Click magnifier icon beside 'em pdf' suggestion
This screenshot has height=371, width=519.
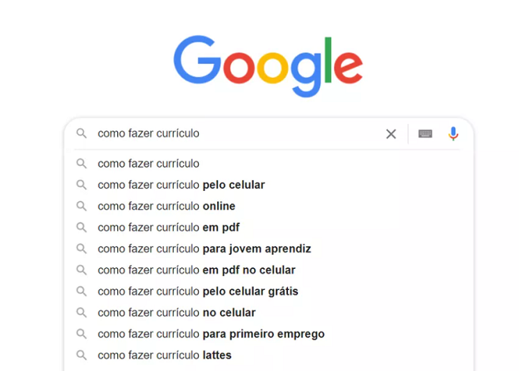81,227
